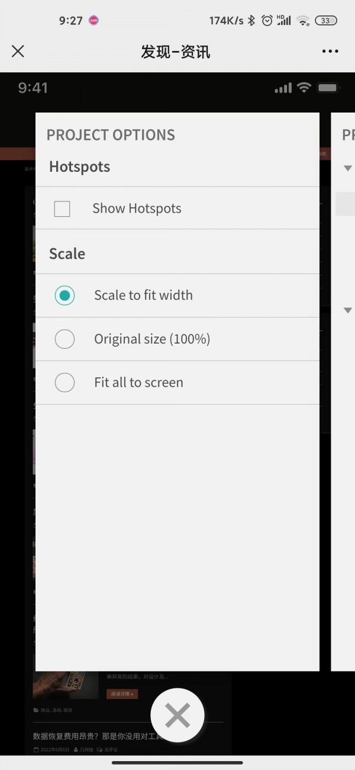355x770 pixels.
Task: Tap the battery indicator showing 33
Action: click(325, 21)
